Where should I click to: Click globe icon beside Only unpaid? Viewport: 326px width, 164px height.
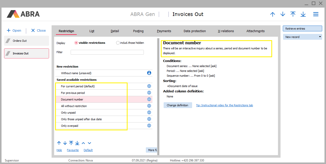149,113
